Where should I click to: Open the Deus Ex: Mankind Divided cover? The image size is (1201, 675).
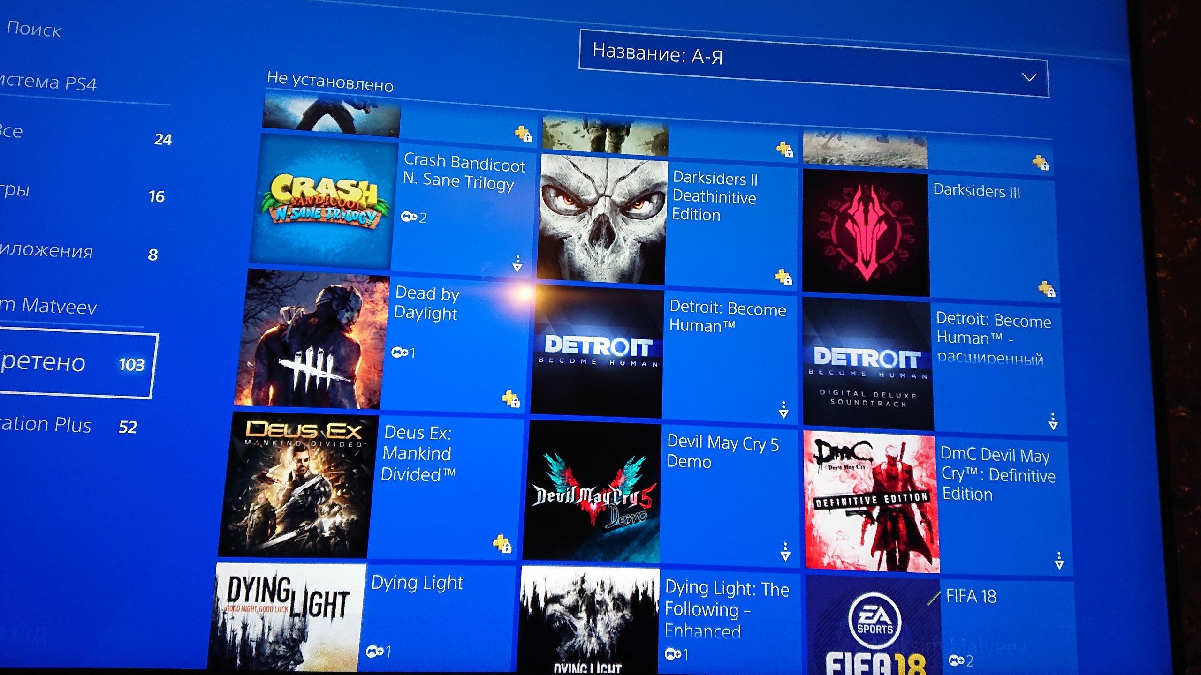tap(298, 485)
